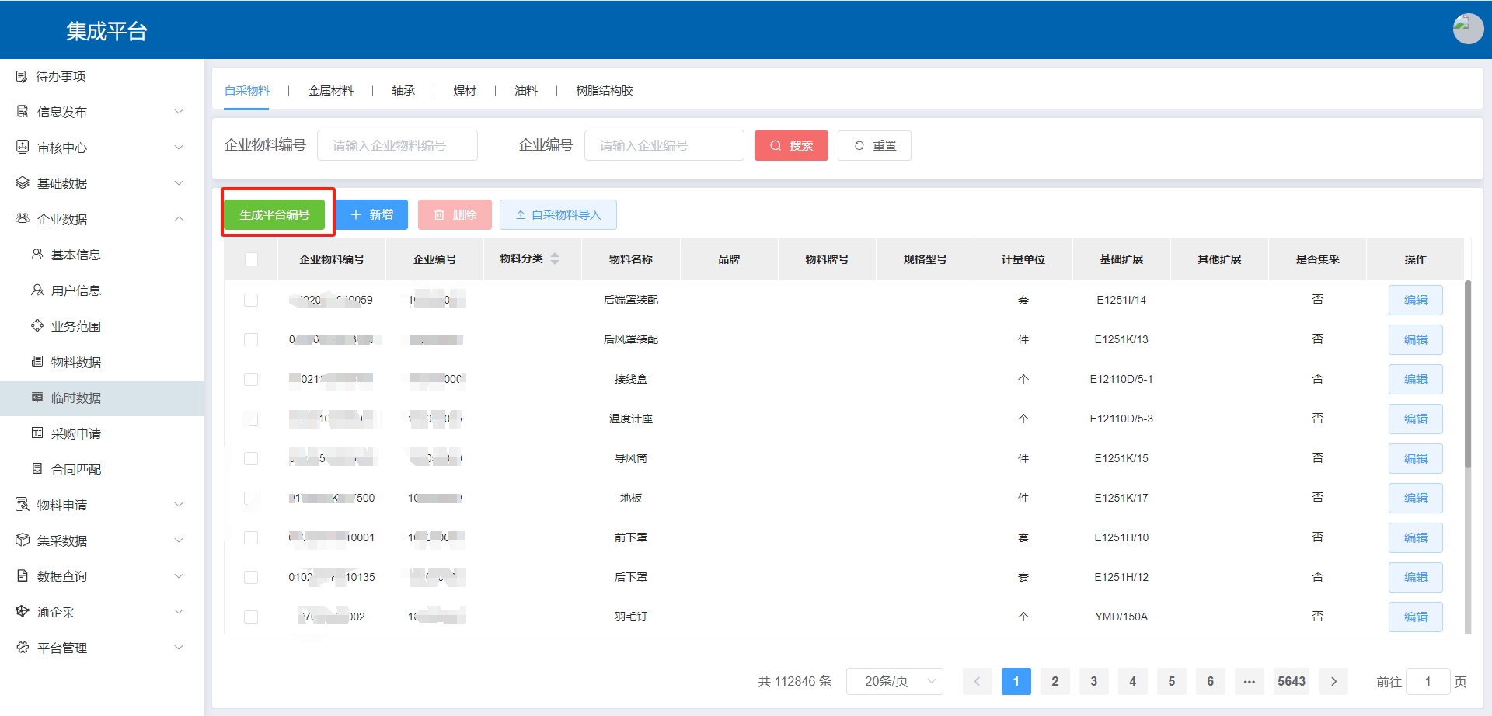Click the 物料数据 sidebar icon
This screenshot has height=716, width=1492.
pos(37,362)
